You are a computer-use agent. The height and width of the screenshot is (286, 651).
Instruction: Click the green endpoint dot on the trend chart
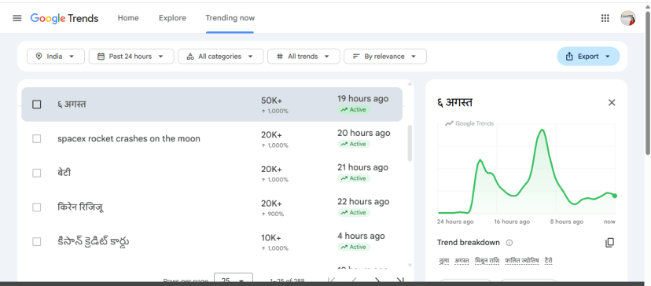615,196
